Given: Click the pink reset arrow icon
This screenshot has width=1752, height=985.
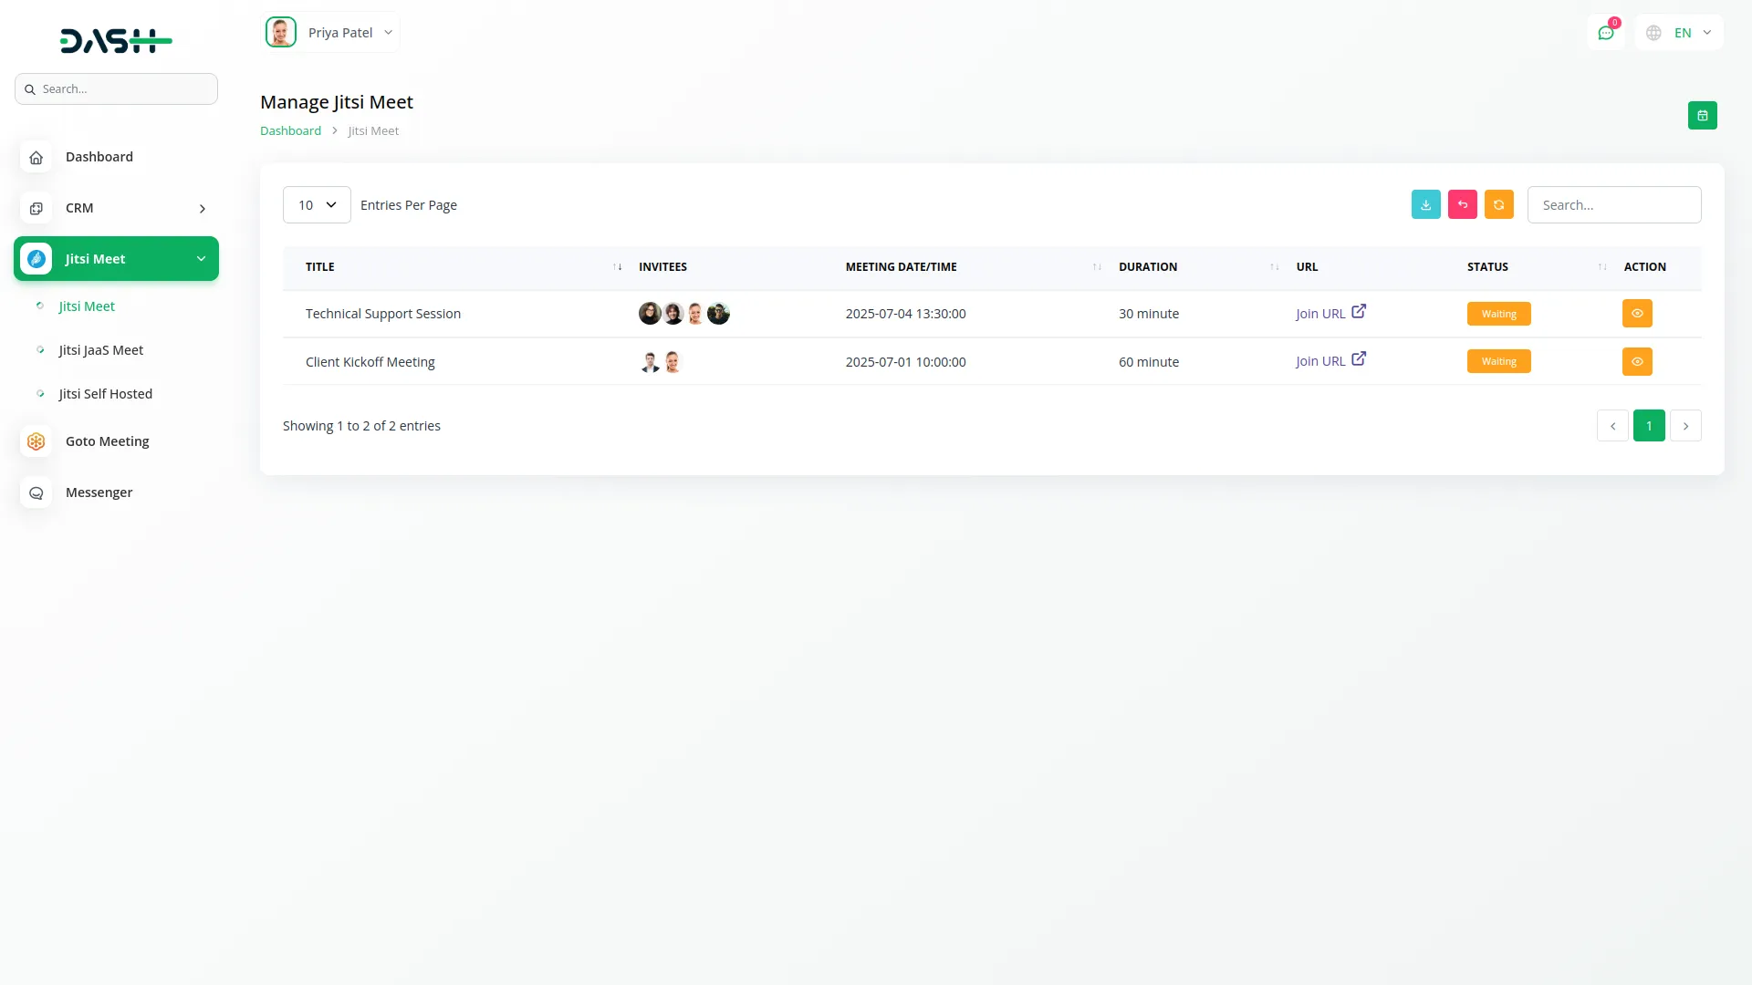Looking at the screenshot, I should (1462, 204).
